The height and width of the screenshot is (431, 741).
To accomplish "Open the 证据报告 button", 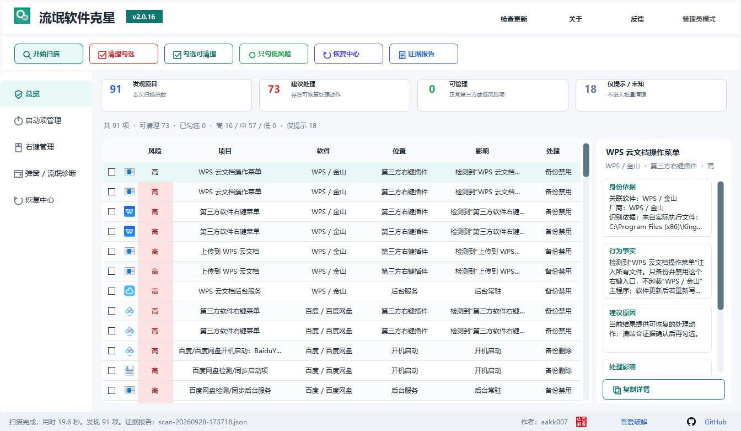I will pyautogui.click(x=423, y=54).
